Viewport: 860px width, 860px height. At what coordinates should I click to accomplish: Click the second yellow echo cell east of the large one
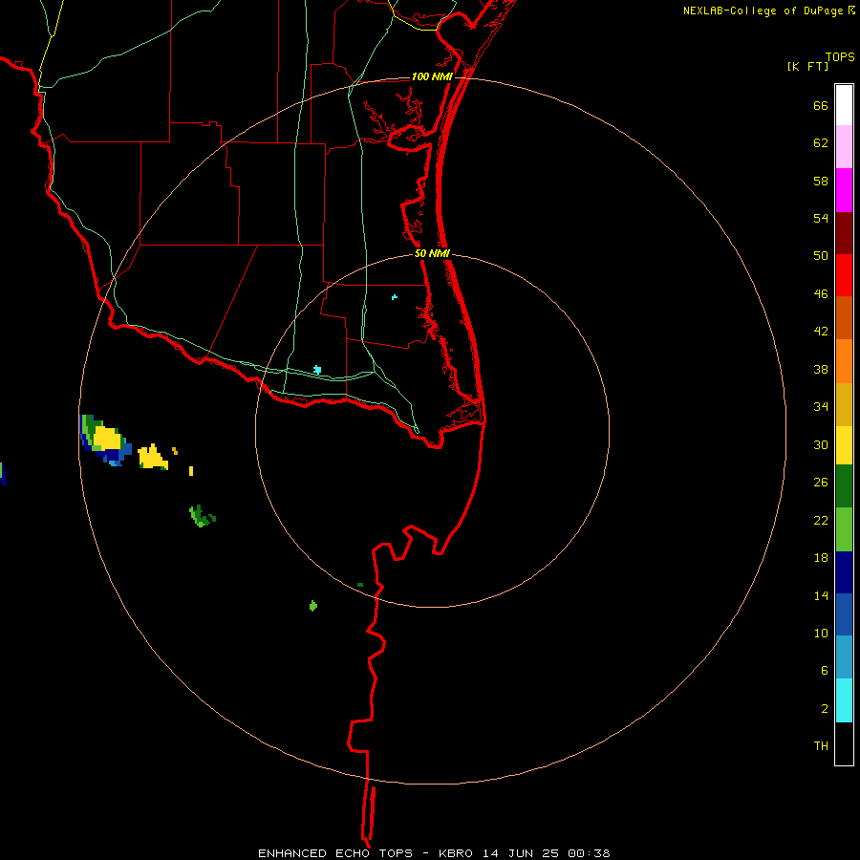153,457
